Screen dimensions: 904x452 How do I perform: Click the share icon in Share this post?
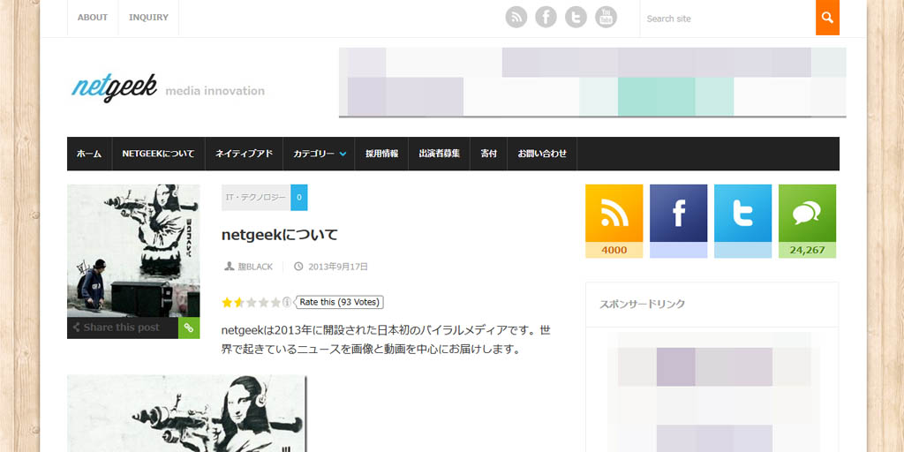[x=76, y=328]
